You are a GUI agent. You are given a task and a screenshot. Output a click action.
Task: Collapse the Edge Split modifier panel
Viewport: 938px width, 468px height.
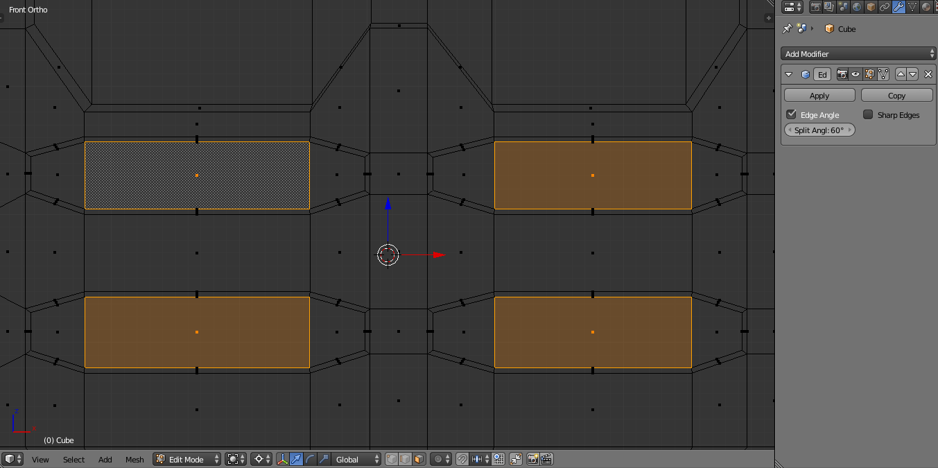(x=789, y=74)
